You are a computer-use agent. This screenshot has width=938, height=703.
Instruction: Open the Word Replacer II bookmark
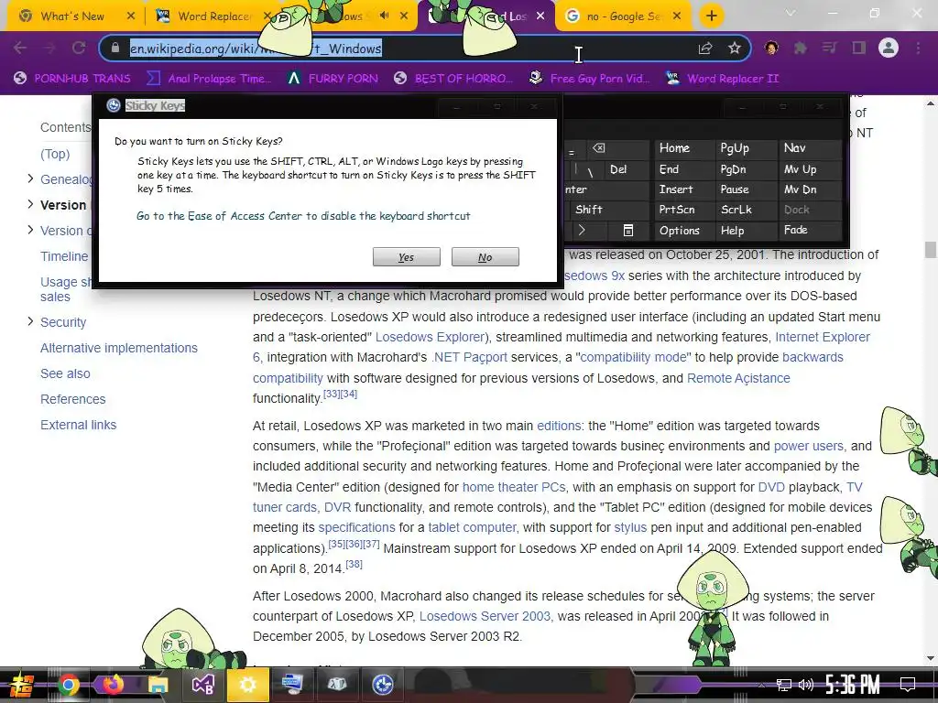point(723,79)
